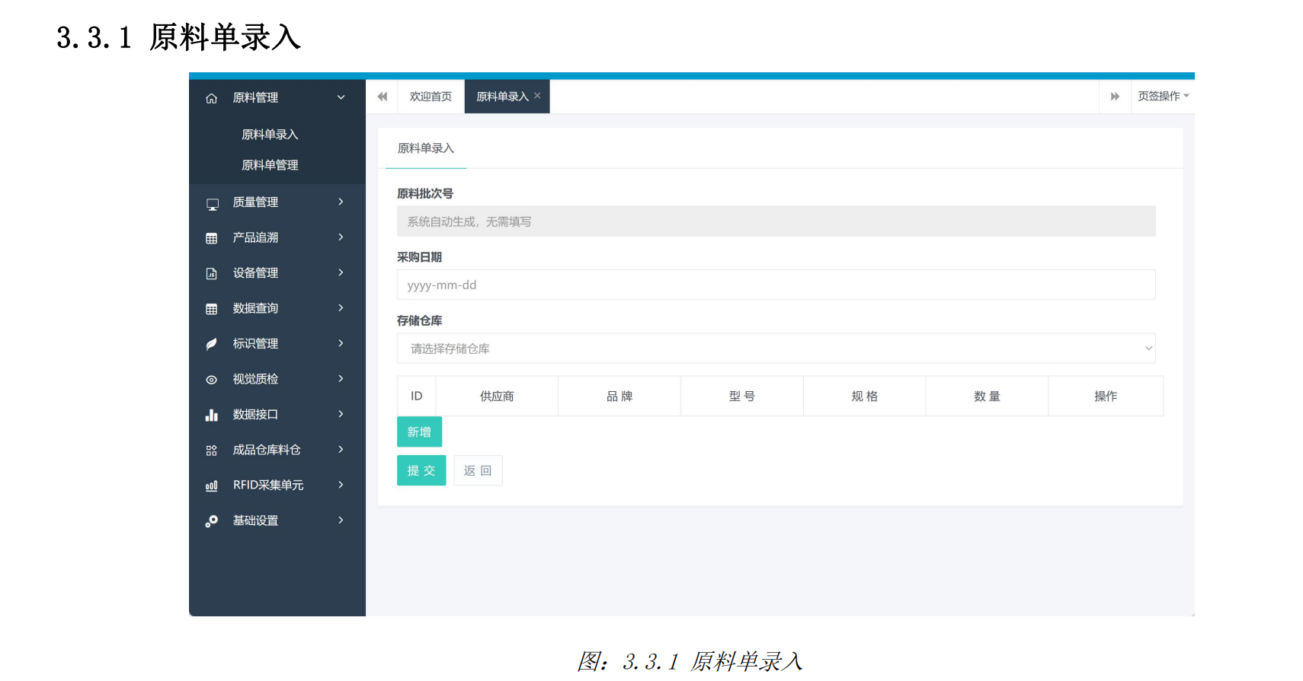Click the bar chart icon beside 数据接口
The width and height of the screenshot is (1303, 681).
pos(212,415)
